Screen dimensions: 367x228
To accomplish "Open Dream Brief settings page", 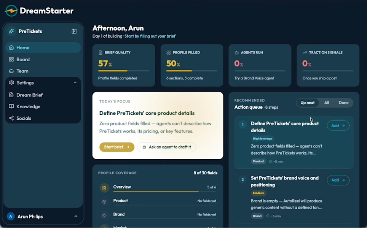I will tap(43, 95).
